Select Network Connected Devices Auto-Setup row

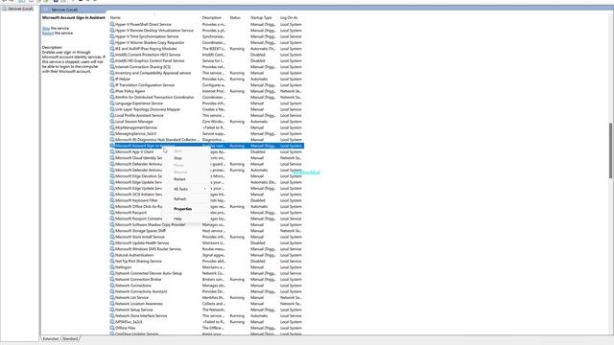(x=207, y=273)
